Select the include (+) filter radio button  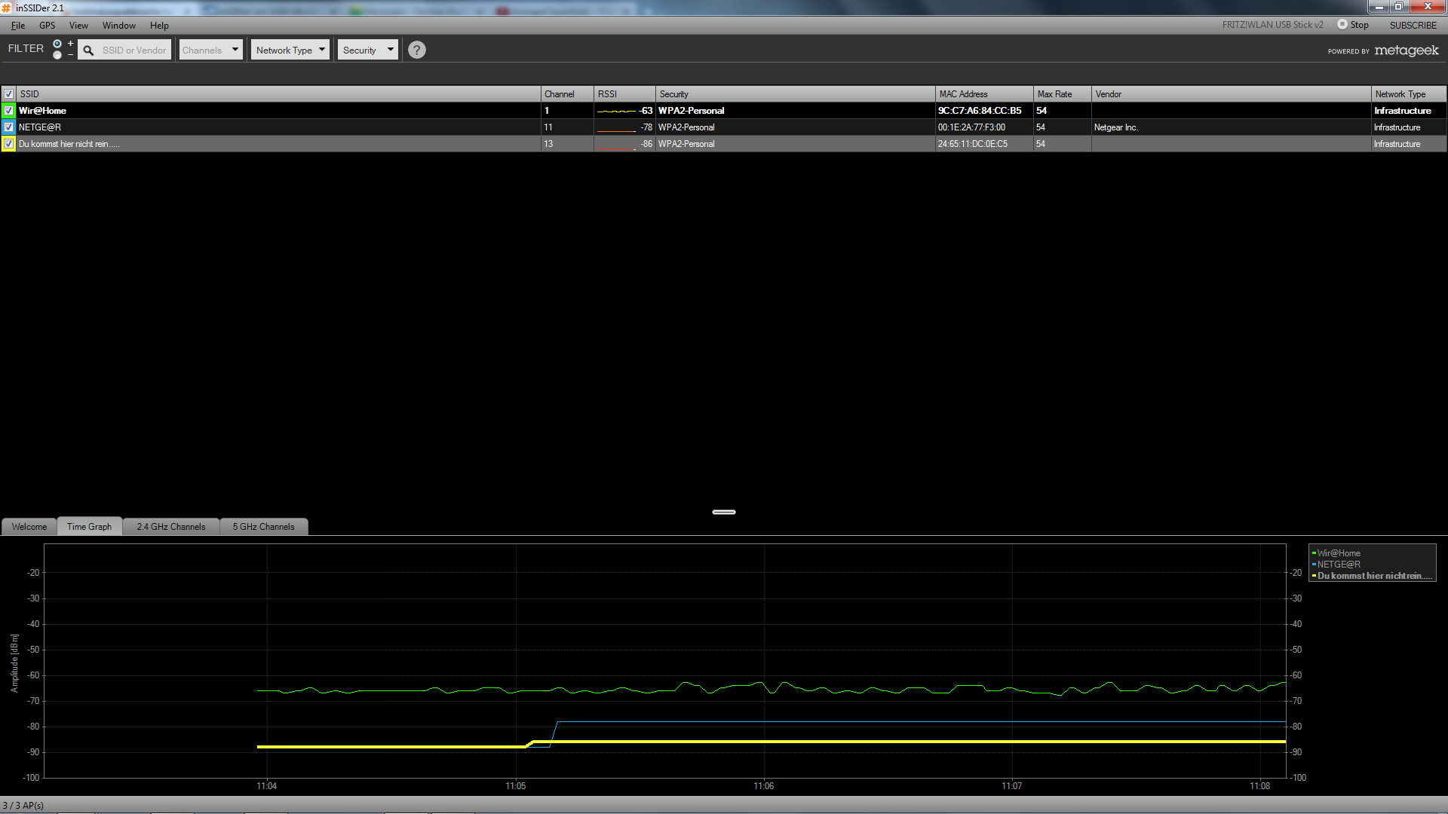click(x=57, y=44)
